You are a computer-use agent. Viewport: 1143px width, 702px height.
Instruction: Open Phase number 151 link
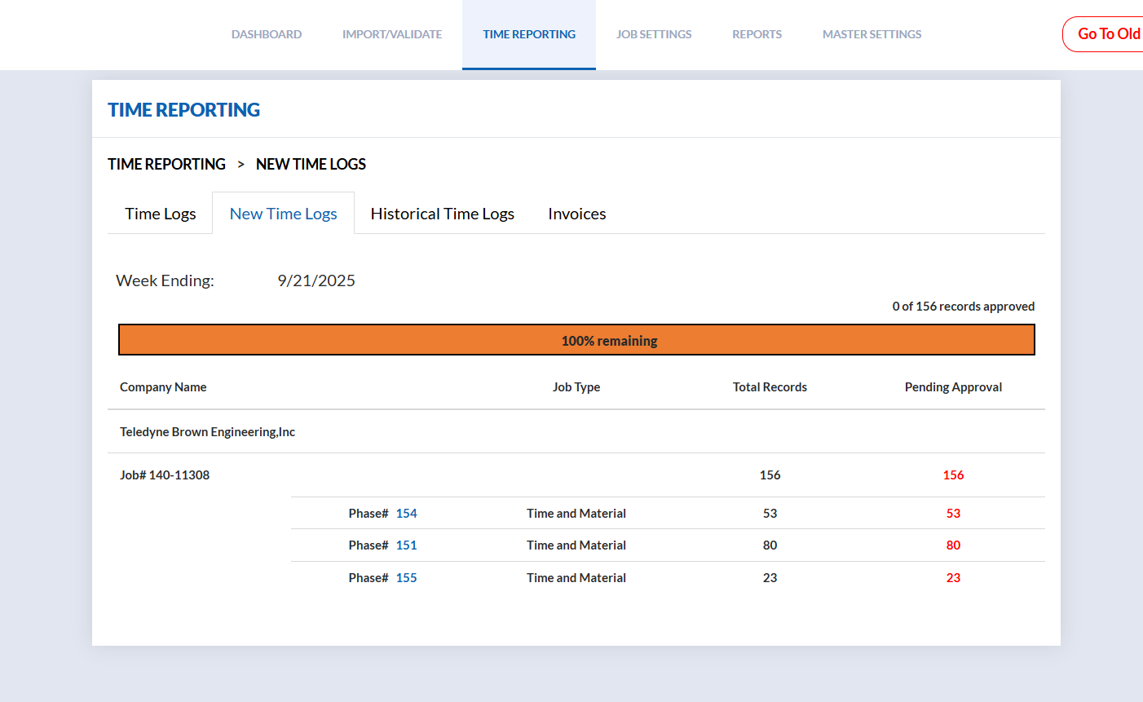[406, 545]
